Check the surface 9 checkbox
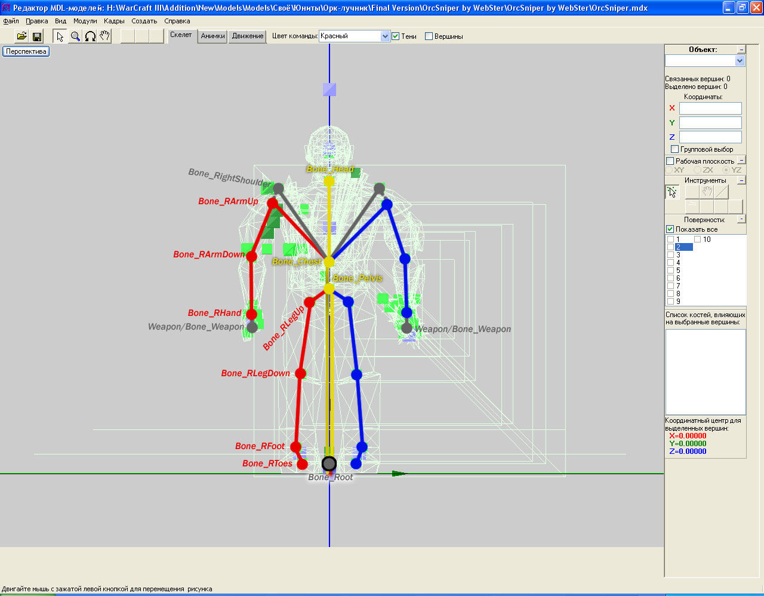The height and width of the screenshot is (596, 764). click(670, 302)
